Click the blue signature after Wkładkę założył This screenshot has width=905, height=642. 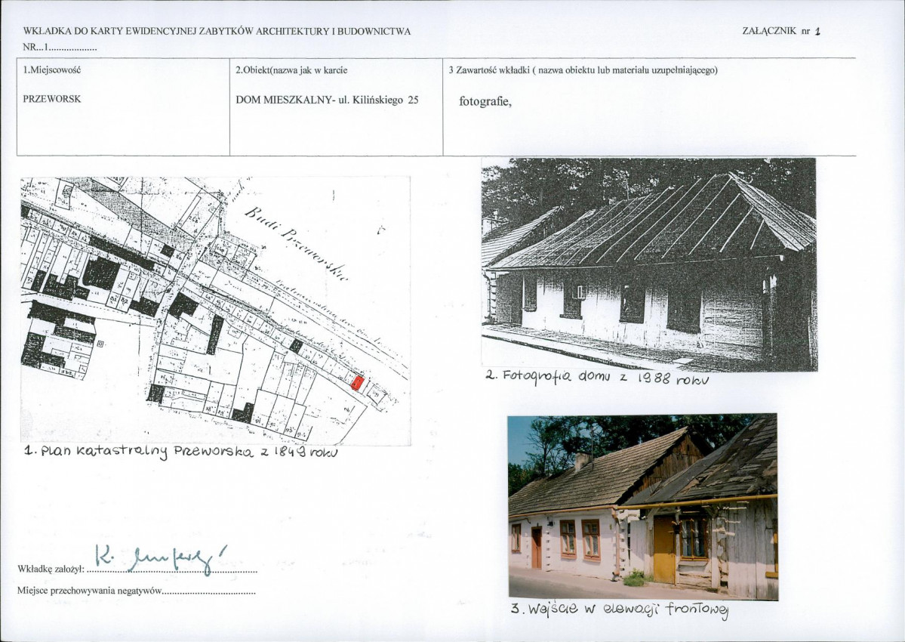point(161,558)
